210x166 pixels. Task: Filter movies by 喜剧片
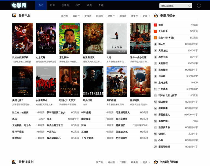point(76,16)
